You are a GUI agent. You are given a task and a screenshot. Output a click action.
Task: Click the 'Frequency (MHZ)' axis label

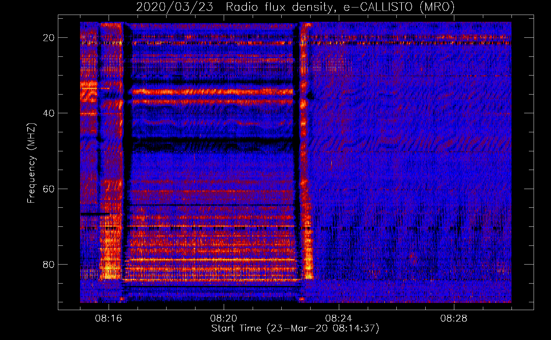31,163
